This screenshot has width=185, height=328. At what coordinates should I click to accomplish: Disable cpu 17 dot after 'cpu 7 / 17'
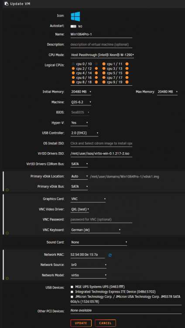point(127,77)
